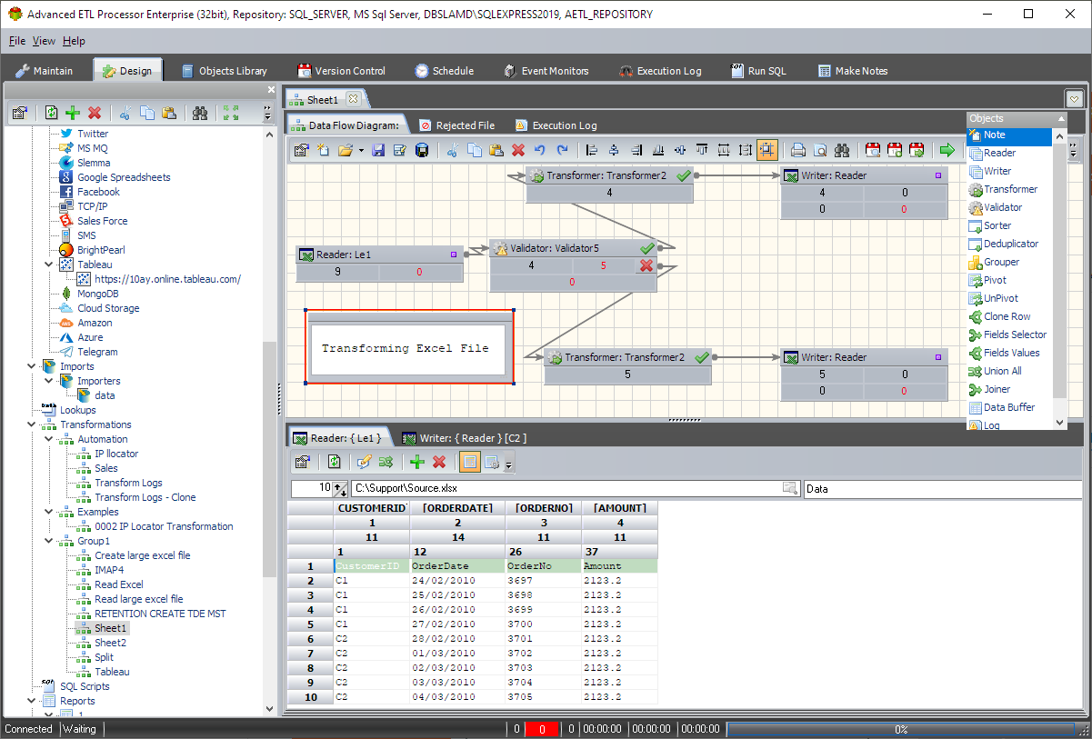The image size is (1092, 739).
Task: Collapse the Transformations tree branch
Action: tap(31, 424)
